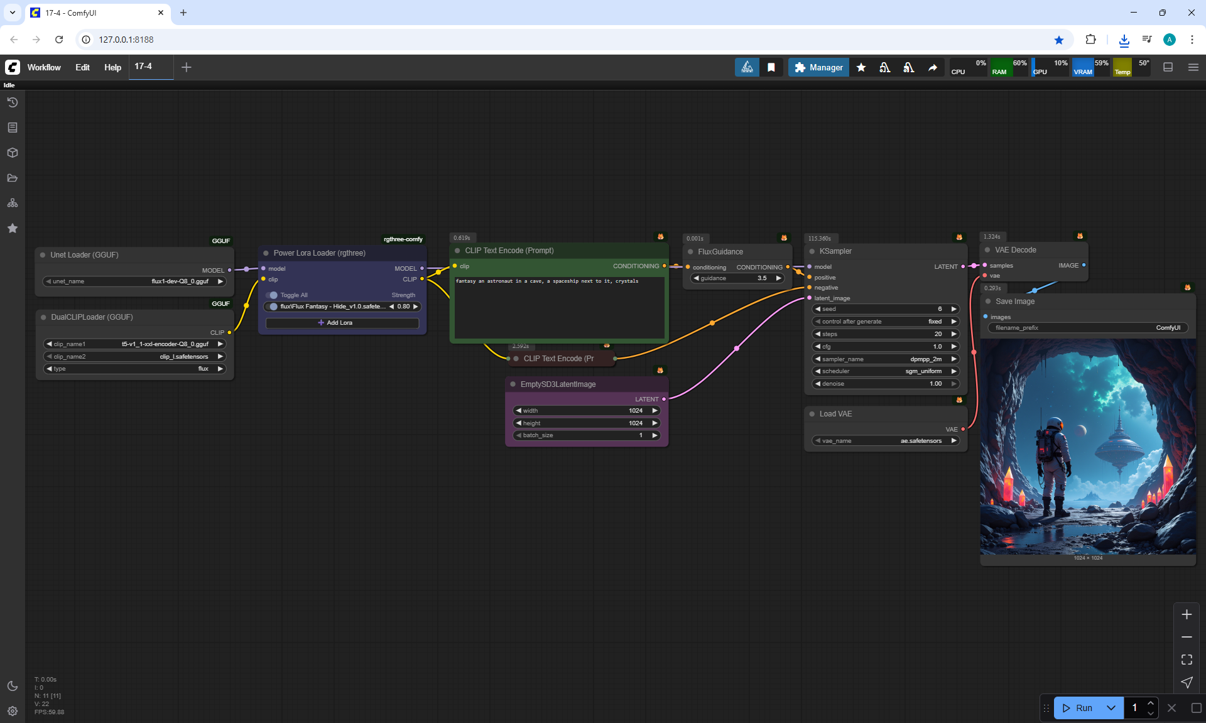This screenshot has width=1206, height=723.
Task: Click the Manager button
Action: (x=818, y=67)
